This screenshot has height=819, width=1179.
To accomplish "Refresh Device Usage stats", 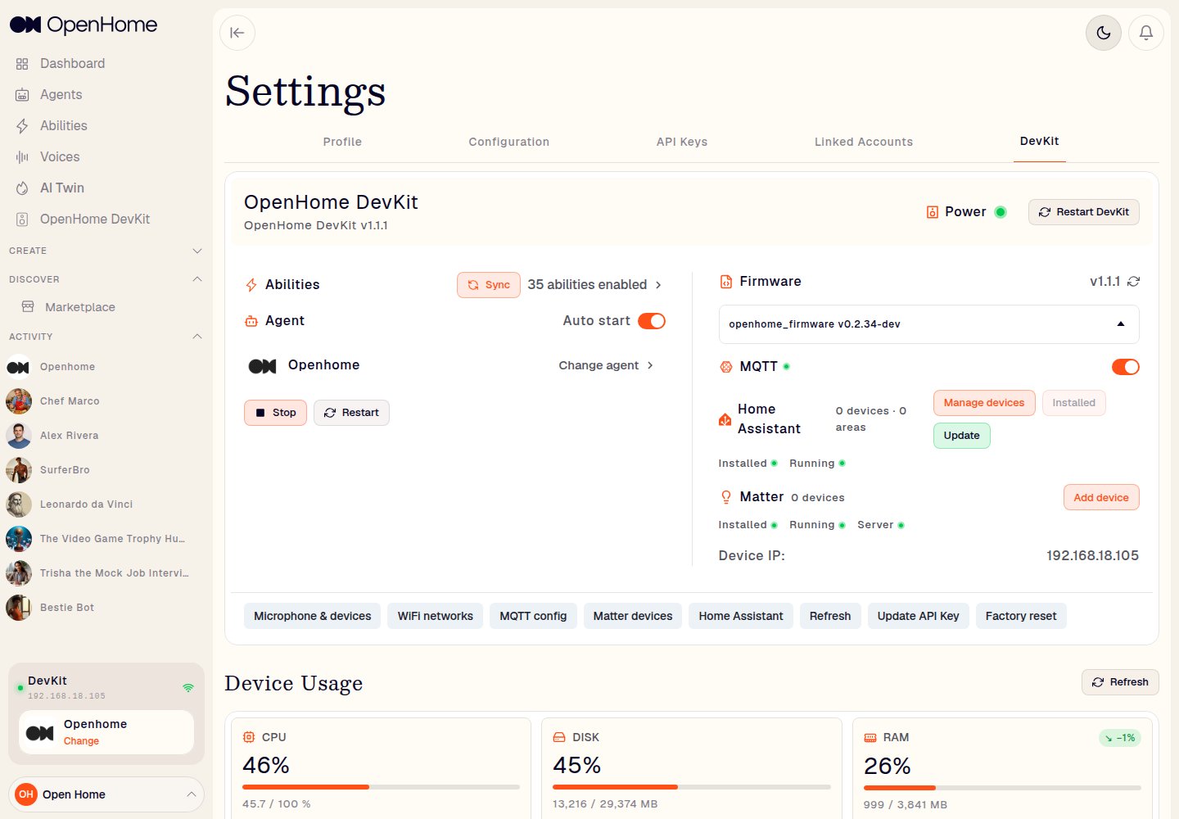I will (x=1120, y=682).
